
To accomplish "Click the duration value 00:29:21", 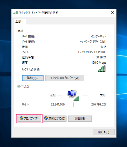I will pyautogui.click(x=101, y=57).
